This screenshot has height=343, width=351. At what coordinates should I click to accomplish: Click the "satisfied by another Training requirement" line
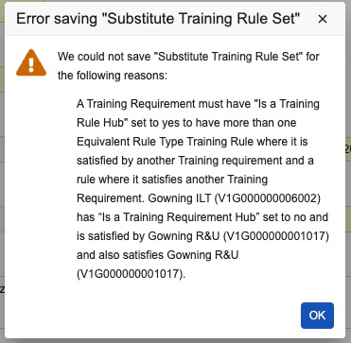click(x=180, y=161)
